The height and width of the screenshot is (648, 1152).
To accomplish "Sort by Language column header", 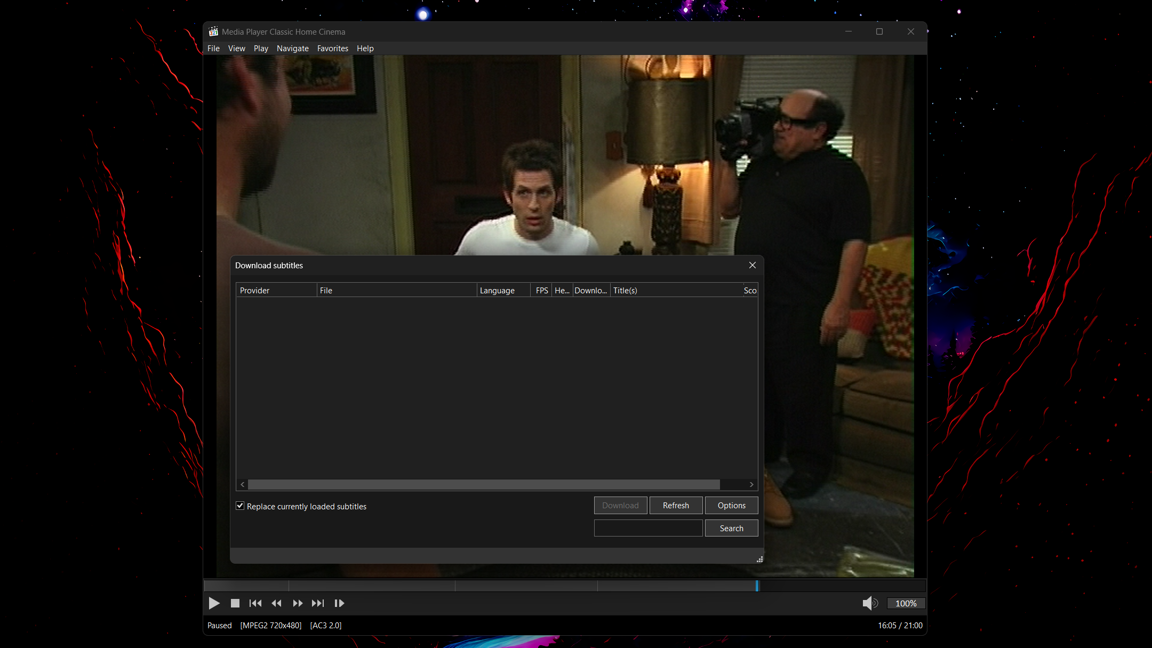I will 503,290.
